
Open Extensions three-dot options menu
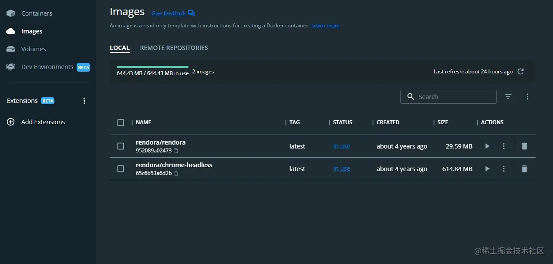coord(84,101)
